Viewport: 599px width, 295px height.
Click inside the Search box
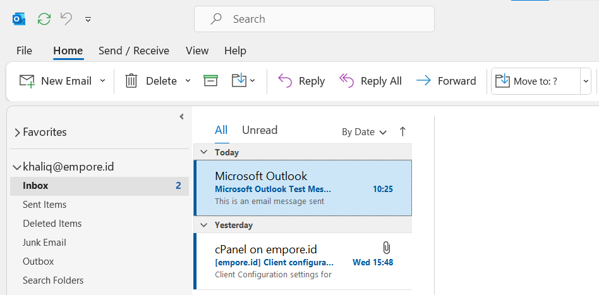pyautogui.click(x=314, y=19)
